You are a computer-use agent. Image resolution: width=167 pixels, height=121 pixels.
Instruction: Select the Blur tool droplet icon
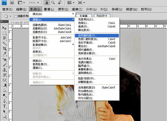tap(4, 90)
